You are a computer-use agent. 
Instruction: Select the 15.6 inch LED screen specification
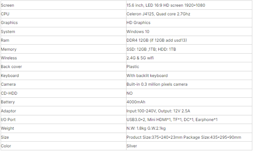pyautogui.click(x=166, y=5)
